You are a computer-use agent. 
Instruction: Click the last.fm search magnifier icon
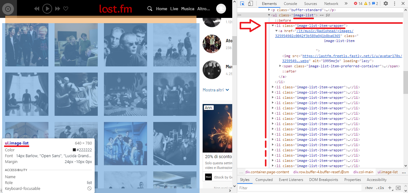[150, 9]
